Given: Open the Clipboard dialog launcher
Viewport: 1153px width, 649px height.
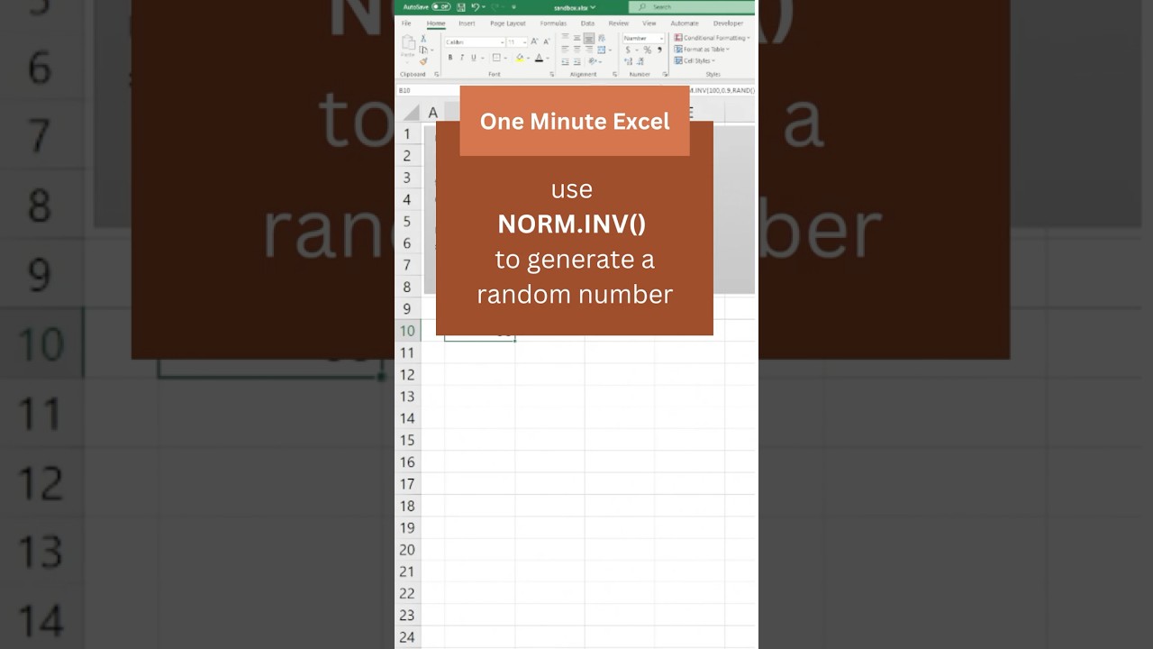Looking at the screenshot, I should pyautogui.click(x=437, y=74).
